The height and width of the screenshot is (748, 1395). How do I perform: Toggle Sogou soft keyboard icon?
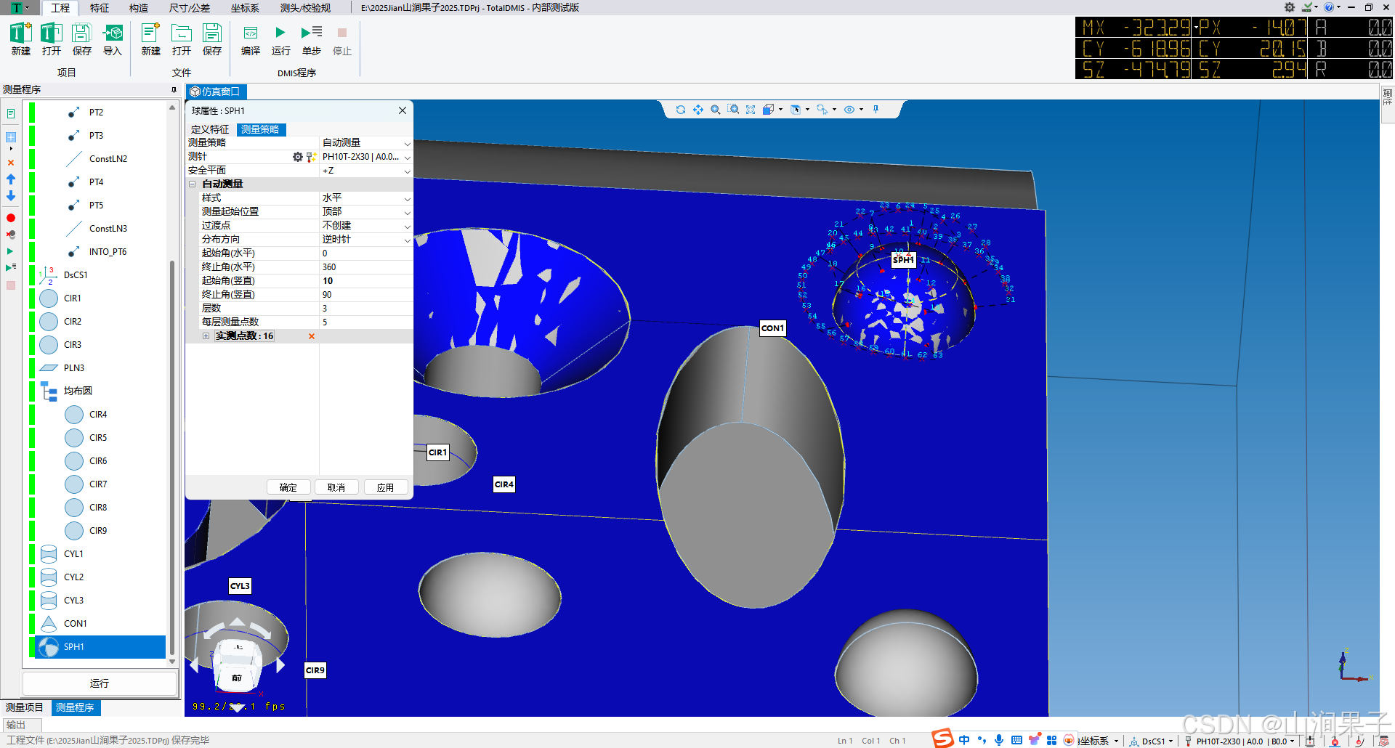(x=1016, y=740)
